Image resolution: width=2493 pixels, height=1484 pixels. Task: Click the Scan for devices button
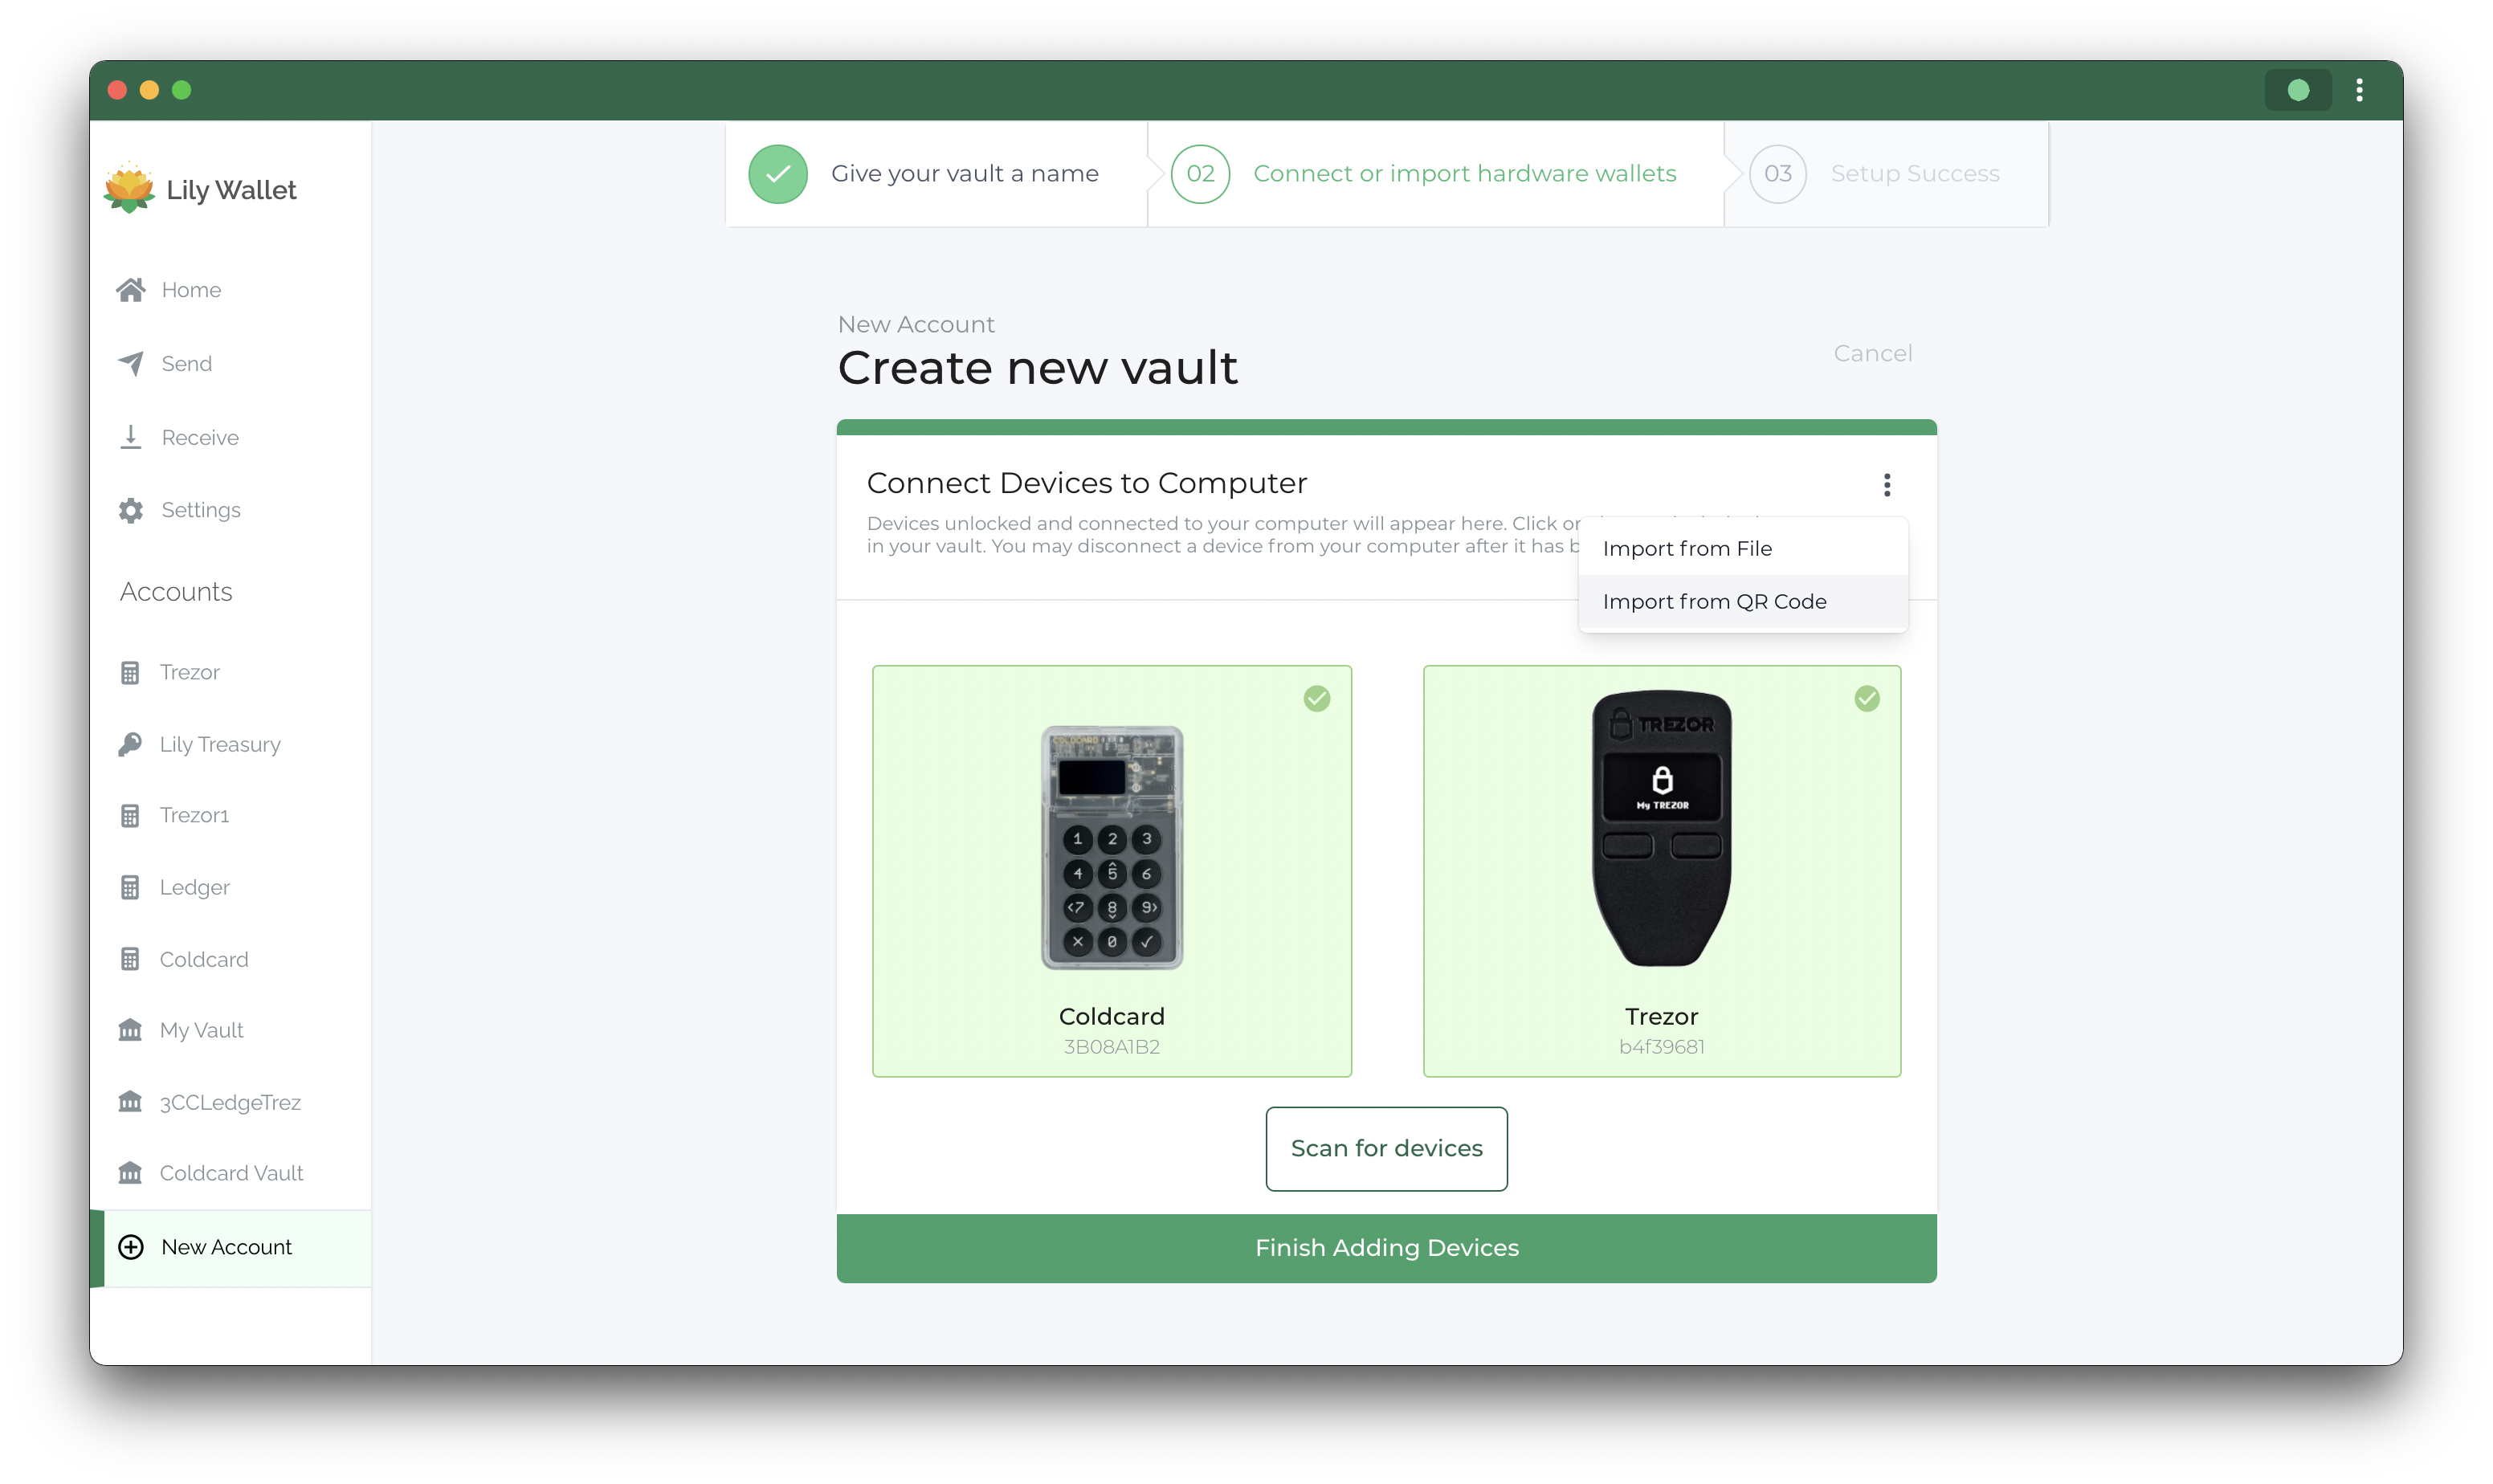coord(1387,1148)
